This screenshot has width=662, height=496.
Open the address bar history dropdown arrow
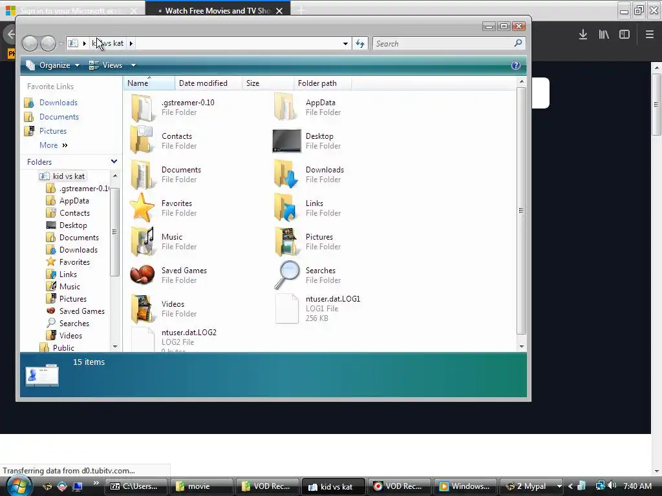(345, 43)
